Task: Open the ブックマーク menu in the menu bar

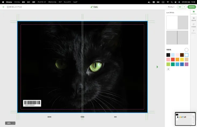Action: coord(41,2)
